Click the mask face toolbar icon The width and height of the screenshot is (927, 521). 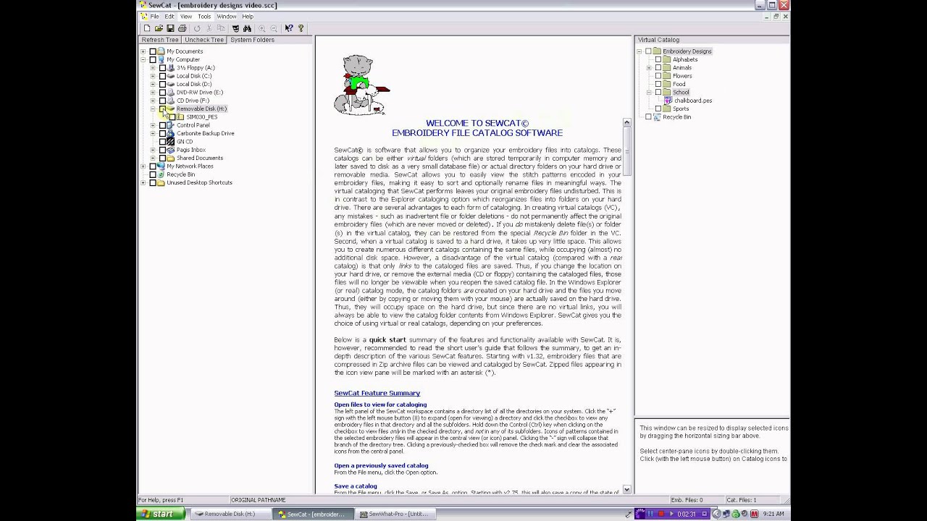235,28
